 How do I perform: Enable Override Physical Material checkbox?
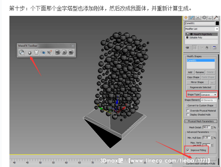(x=188, y=110)
